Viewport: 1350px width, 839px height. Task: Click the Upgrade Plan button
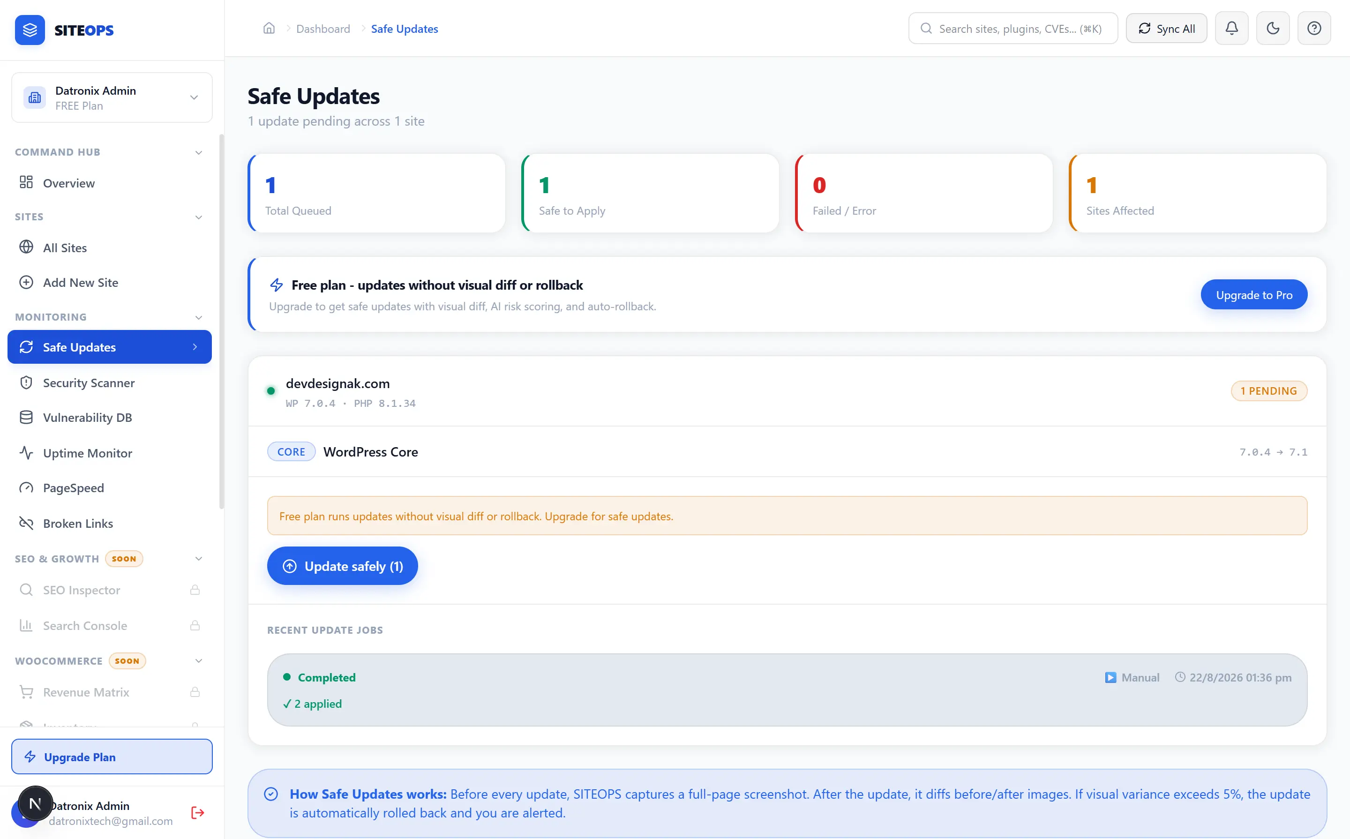click(112, 757)
